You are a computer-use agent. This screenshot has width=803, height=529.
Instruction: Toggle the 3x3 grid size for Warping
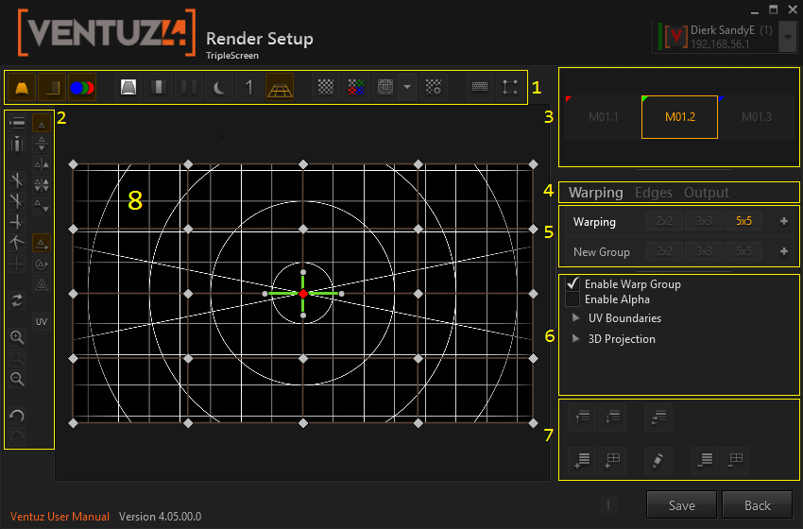pos(703,222)
